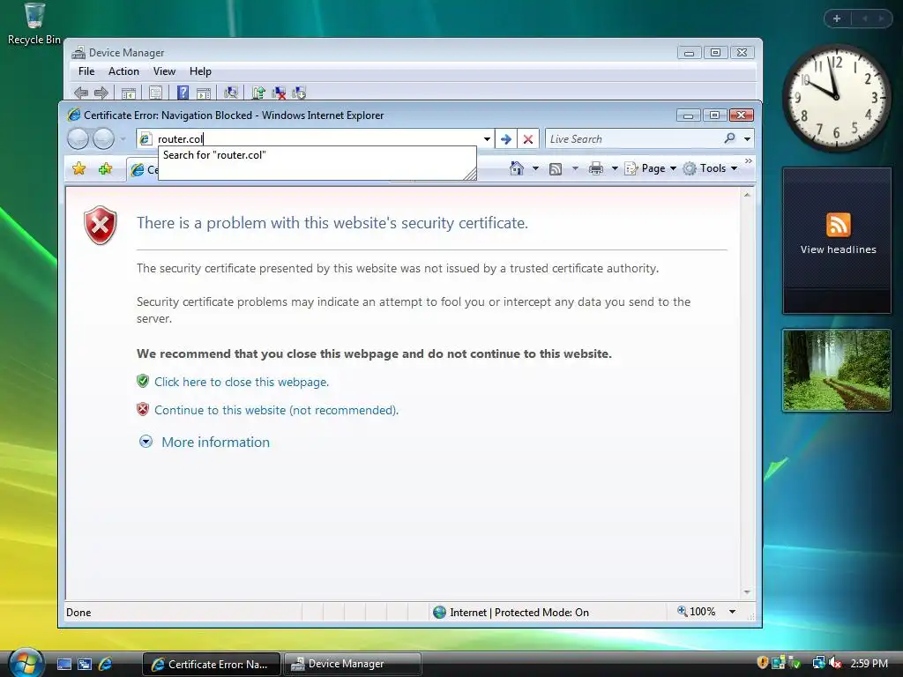
Task: Expand the Home button dropdown arrow
Action: coord(535,168)
